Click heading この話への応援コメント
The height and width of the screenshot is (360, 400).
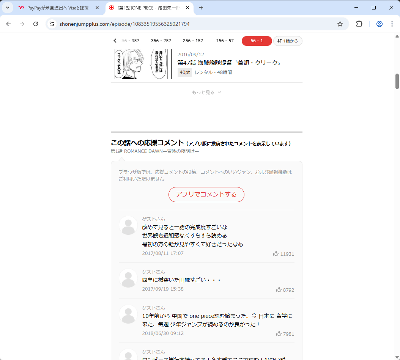tap(147, 143)
